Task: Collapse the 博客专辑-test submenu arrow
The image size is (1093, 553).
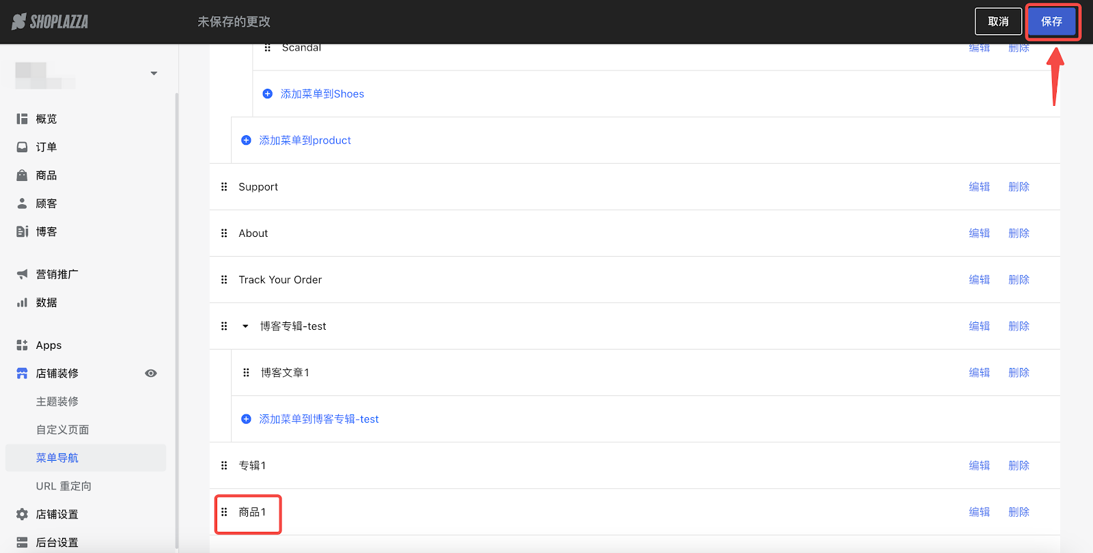Action: tap(245, 326)
